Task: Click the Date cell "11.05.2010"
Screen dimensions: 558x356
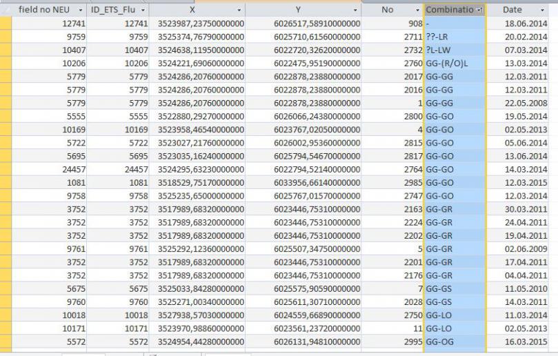Action: click(518, 288)
